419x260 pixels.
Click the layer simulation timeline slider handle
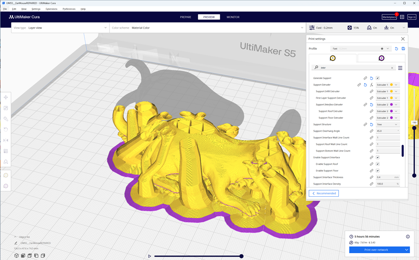click(x=242, y=256)
